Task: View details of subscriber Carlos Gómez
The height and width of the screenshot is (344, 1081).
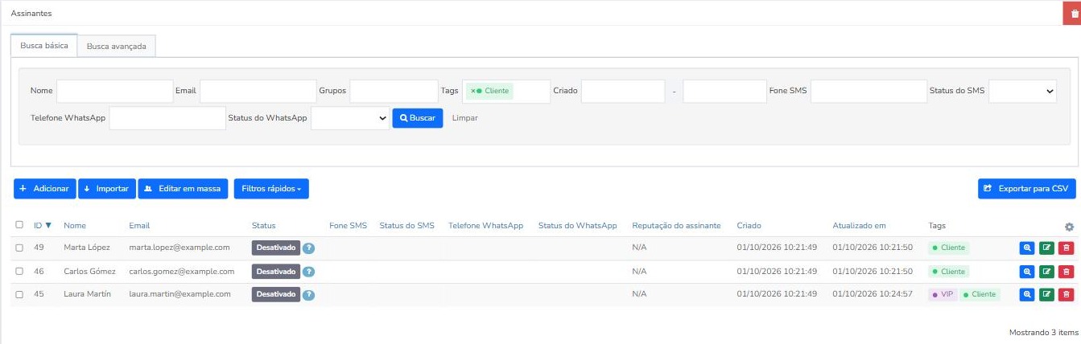Action: (x=1026, y=272)
